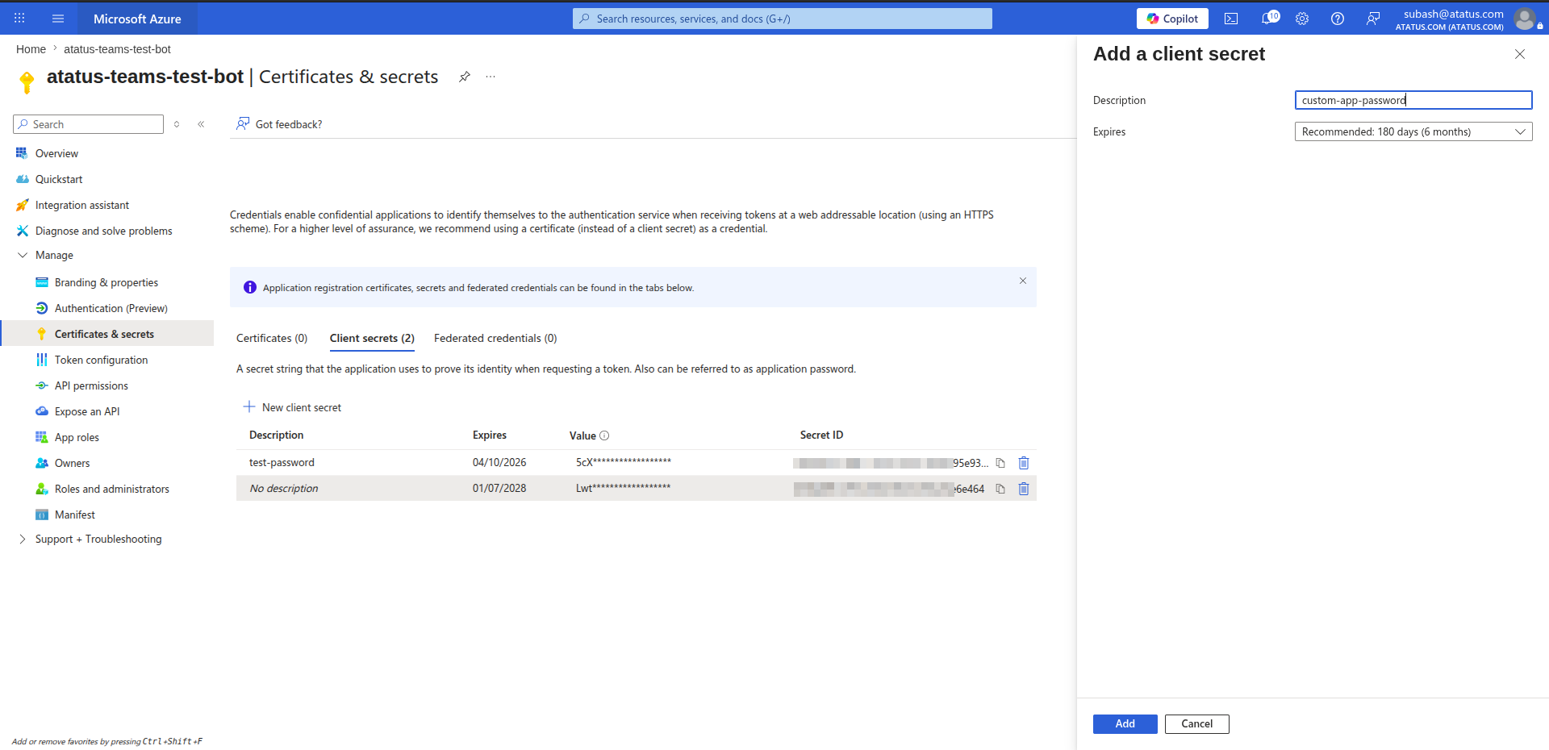The image size is (1549, 750).
Task: Click the Microsoft Azure logo text
Action: tap(137, 19)
